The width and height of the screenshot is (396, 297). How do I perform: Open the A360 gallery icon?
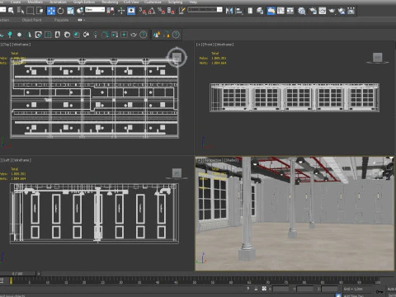351,11
